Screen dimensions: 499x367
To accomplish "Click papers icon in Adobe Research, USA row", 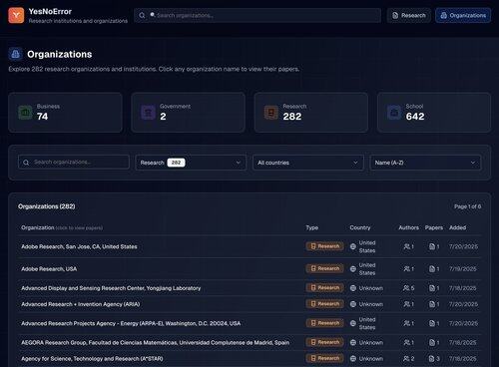I will click(x=432, y=269).
